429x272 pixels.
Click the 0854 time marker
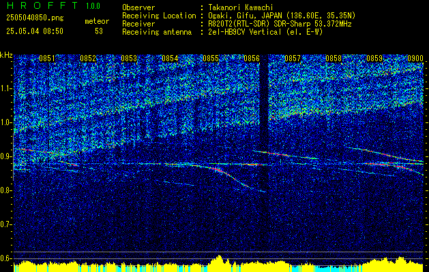pyautogui.click(x=170, y=58)
